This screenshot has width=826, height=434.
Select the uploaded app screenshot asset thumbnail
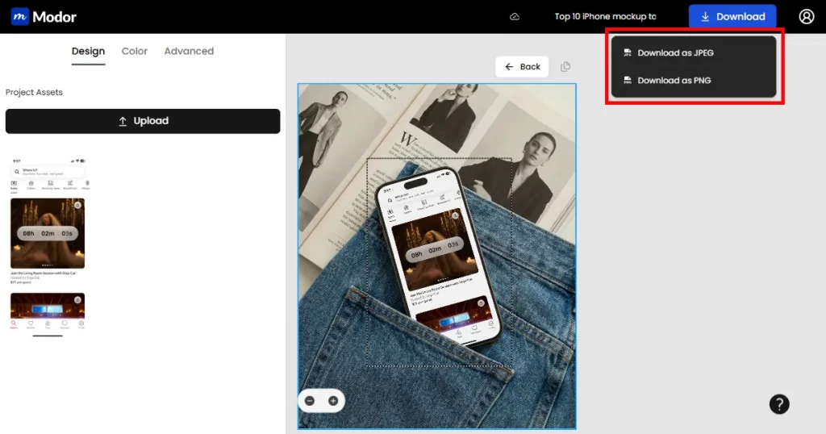pyautogui.click(x=48, y=246)
